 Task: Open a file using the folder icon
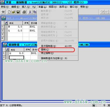tap(14, 12)
